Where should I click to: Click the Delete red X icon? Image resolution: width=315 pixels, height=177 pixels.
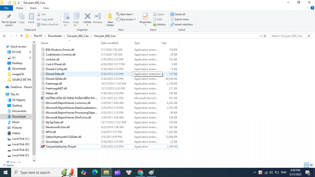87,16
